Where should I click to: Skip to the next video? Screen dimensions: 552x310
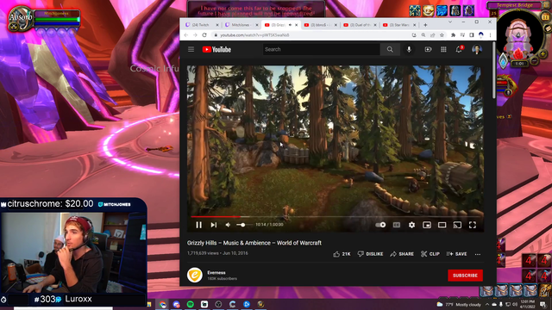(x=214, y=225)
